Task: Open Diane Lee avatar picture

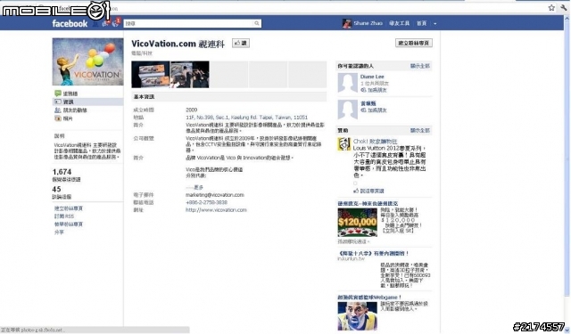Action: pyautogui.click(x=347, y=83)
